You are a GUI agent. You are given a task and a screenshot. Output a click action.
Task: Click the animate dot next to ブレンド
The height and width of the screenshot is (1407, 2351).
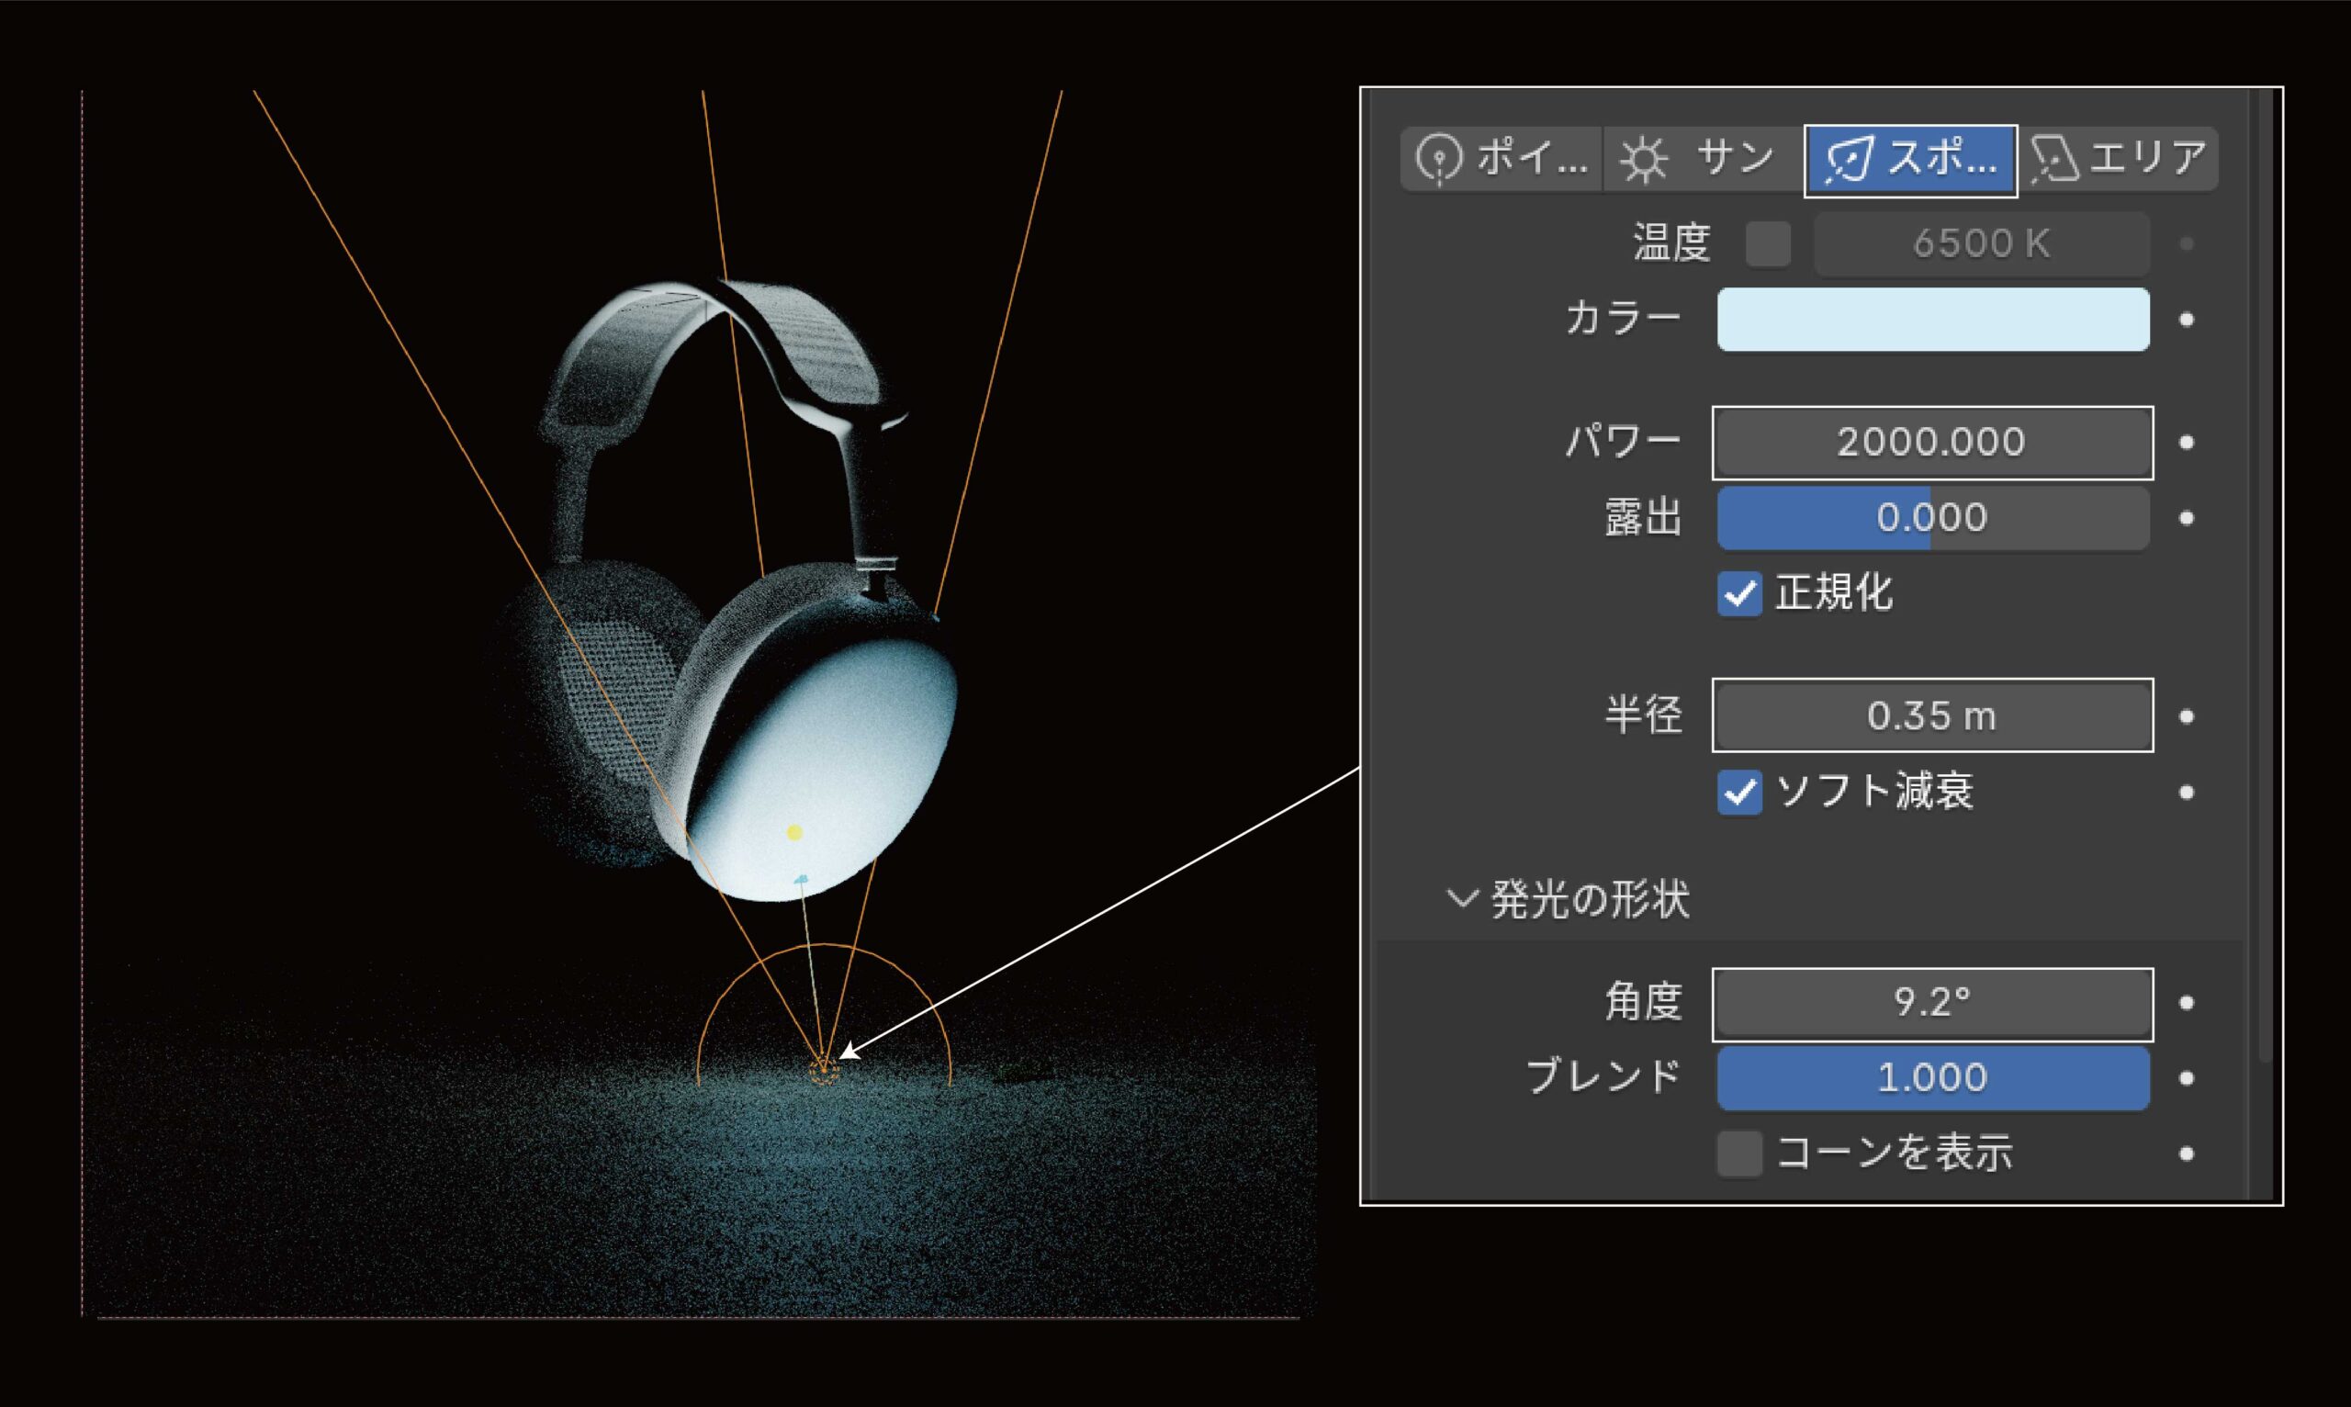coord(2187,1079)
